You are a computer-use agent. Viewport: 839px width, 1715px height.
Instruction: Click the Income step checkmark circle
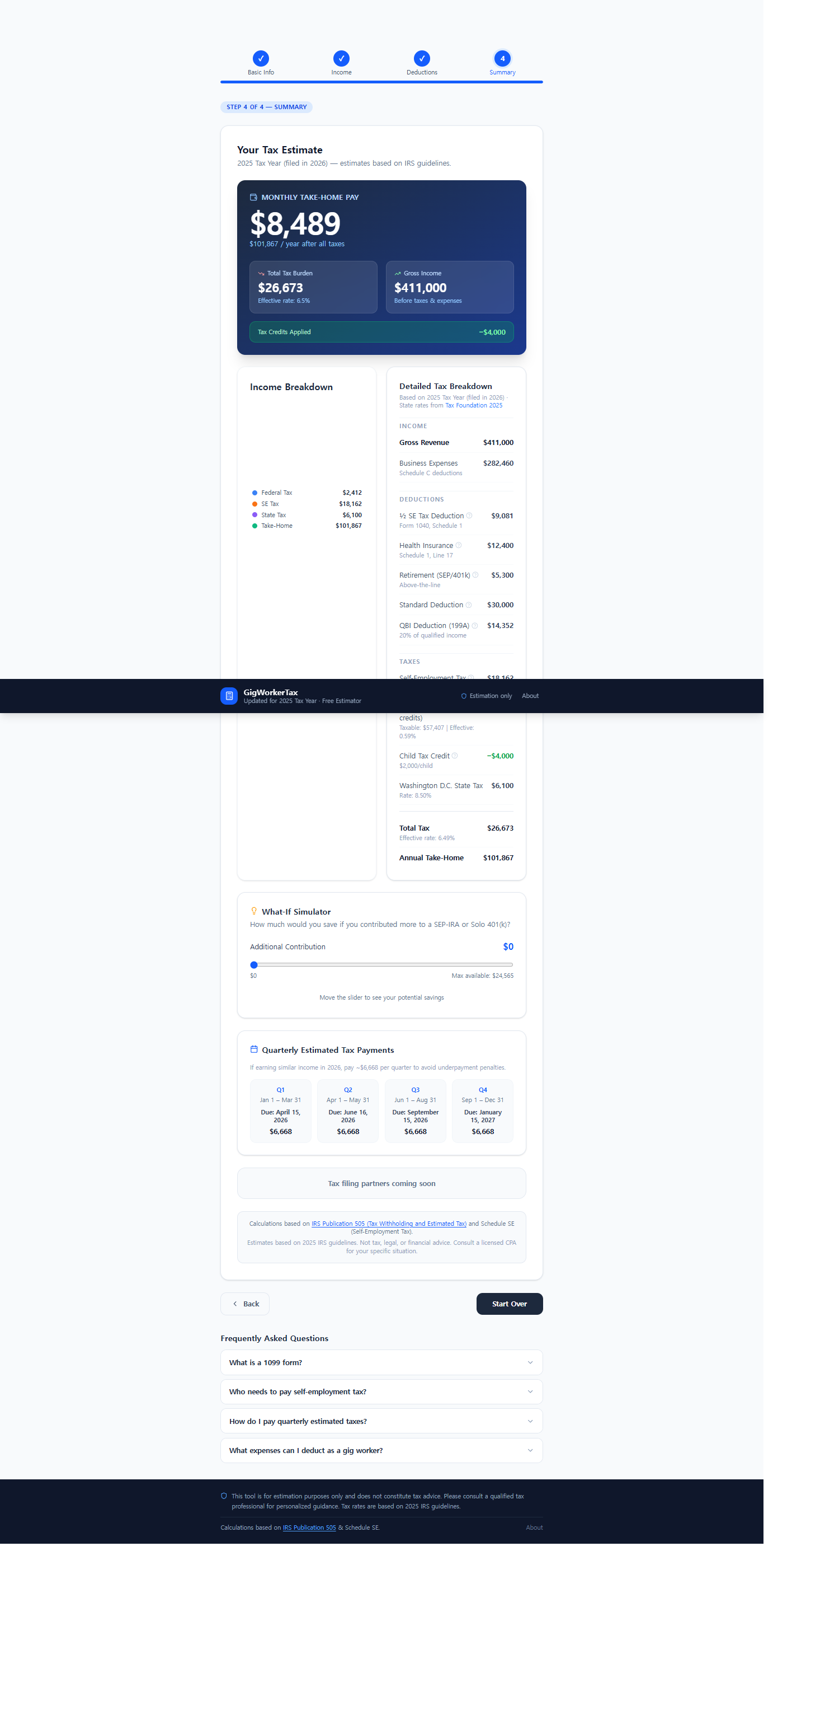point(341,58)
